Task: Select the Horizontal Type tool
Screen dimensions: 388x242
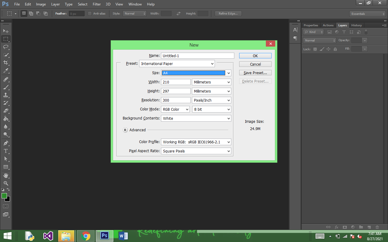Action: coord(6,151)
